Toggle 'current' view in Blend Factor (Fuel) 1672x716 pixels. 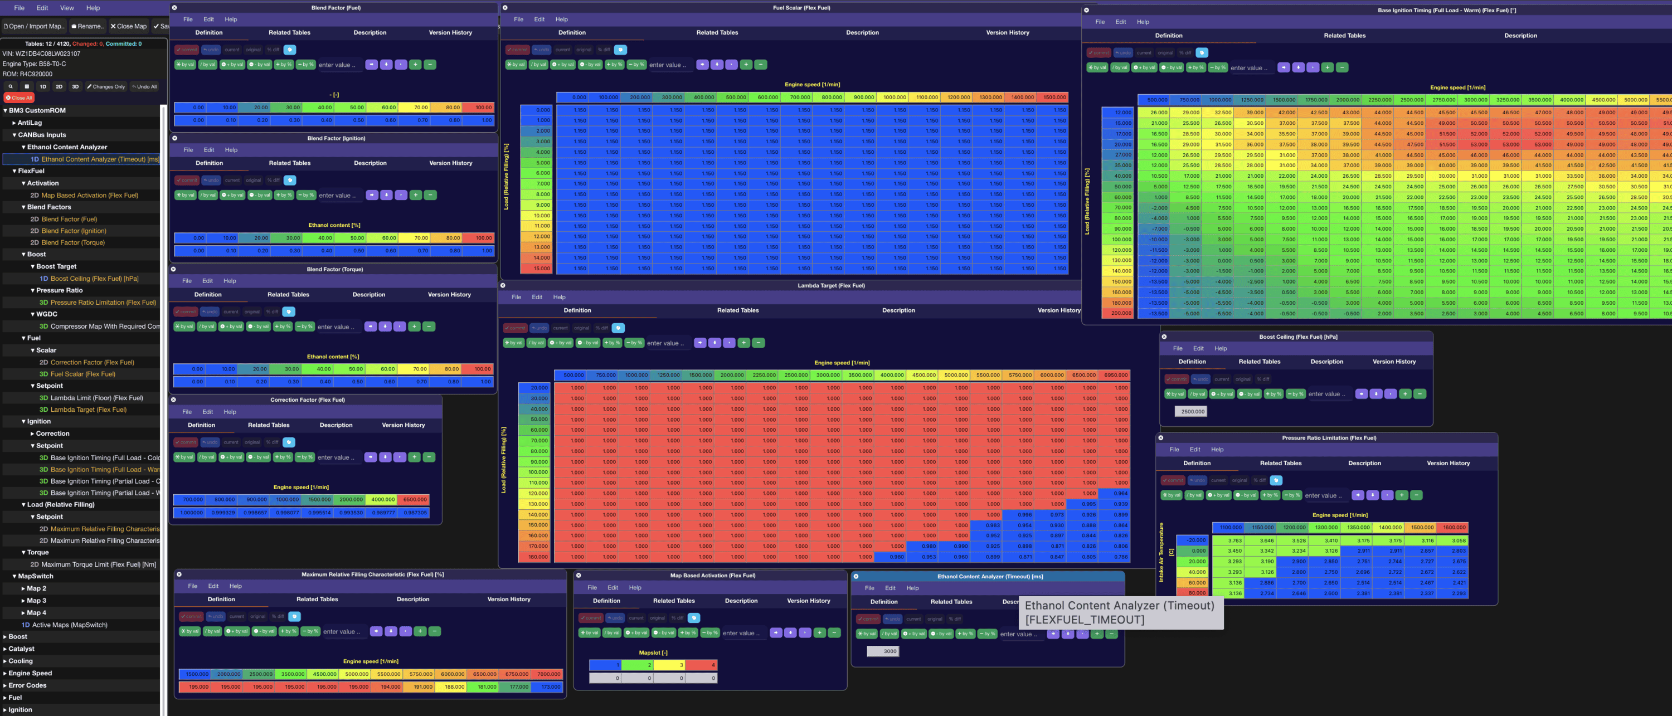[232, 50]
